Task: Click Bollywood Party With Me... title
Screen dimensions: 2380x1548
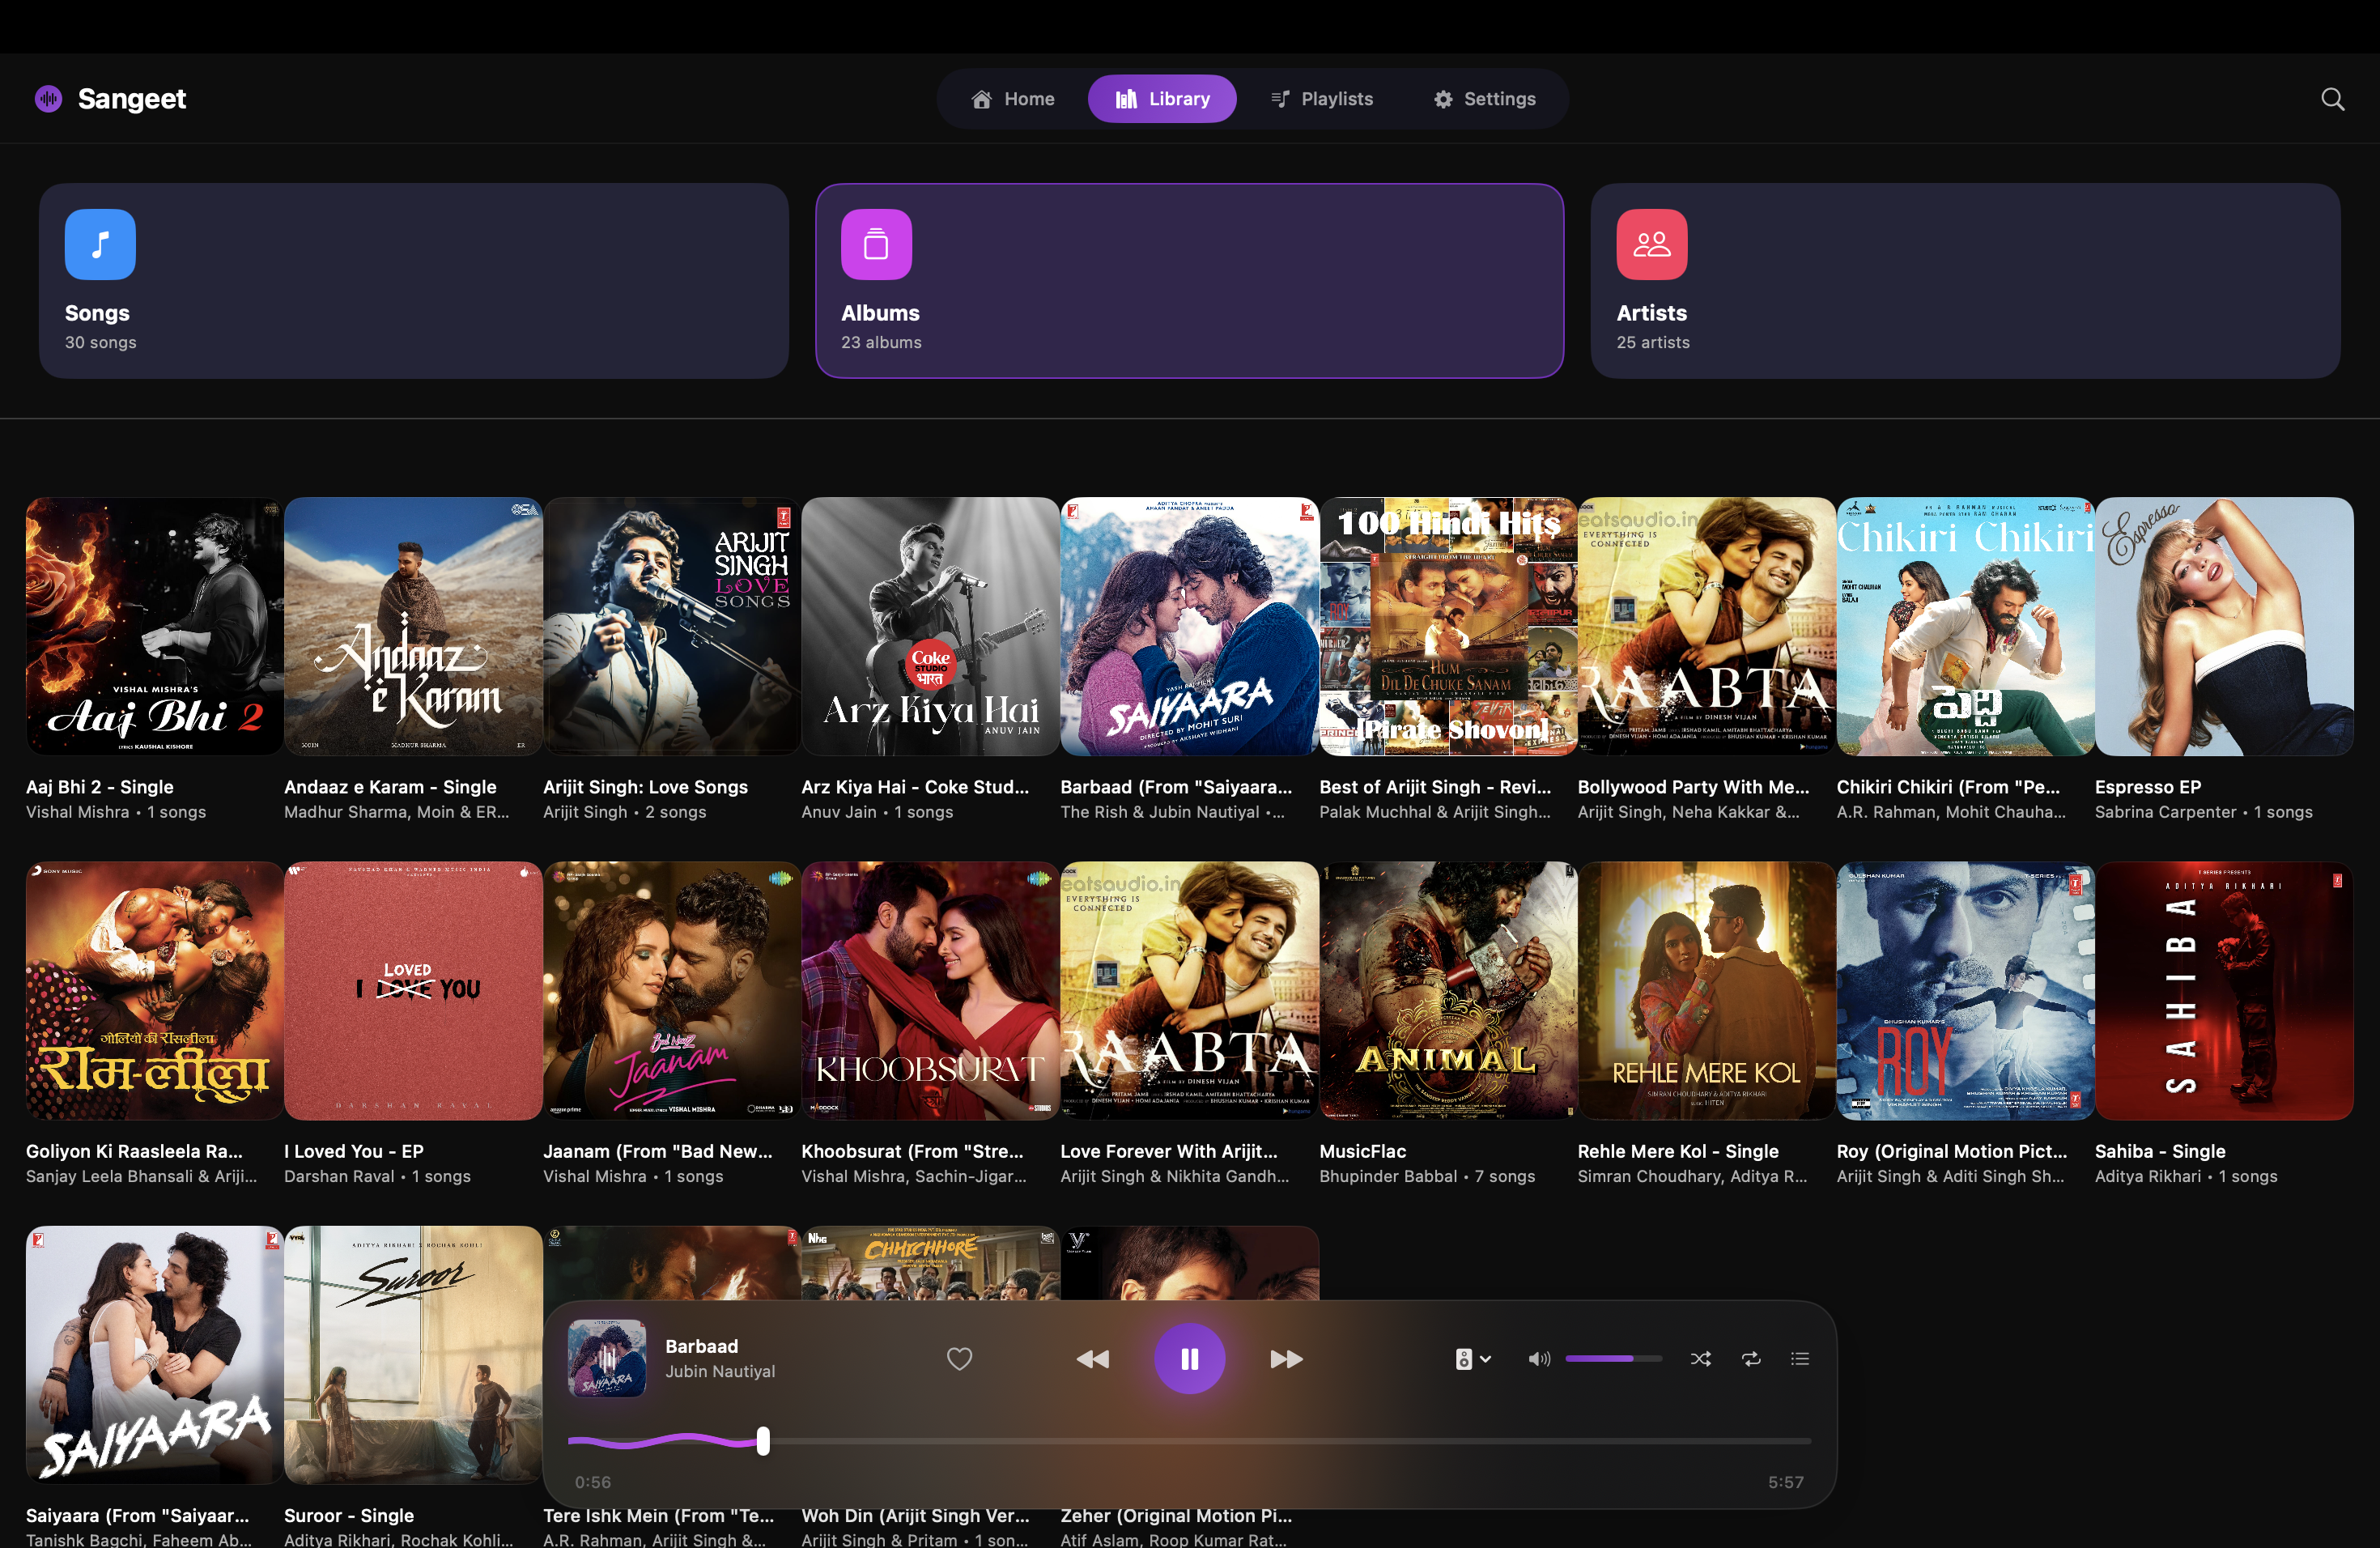Action: [1693, 787]
